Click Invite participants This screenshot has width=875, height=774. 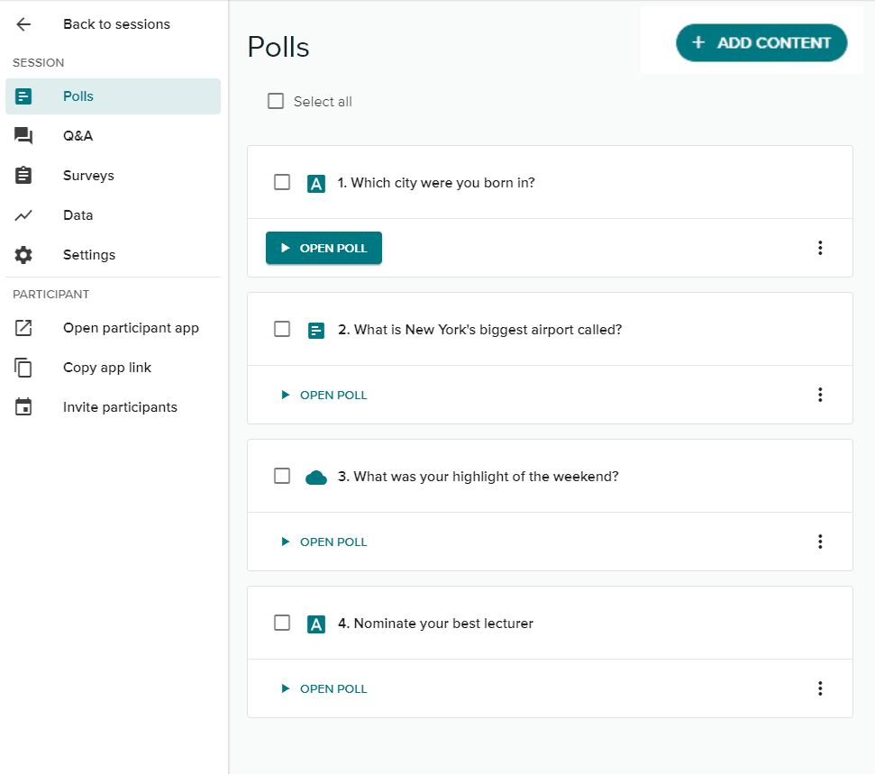coord(113,407)
